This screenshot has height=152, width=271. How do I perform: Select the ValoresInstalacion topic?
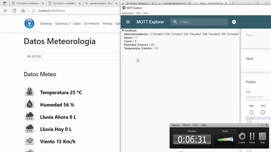tap(182, 34)
